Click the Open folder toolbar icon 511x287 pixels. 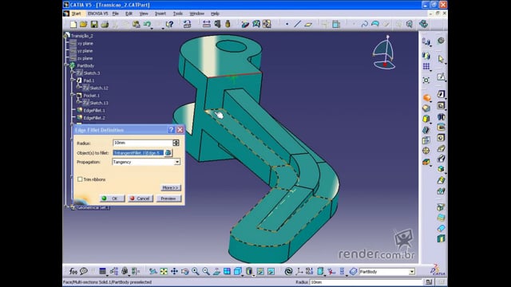(x=83, y=25)
